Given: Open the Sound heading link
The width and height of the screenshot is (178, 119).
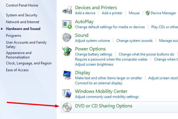Looking at the screenshot, I should point(82,35).
